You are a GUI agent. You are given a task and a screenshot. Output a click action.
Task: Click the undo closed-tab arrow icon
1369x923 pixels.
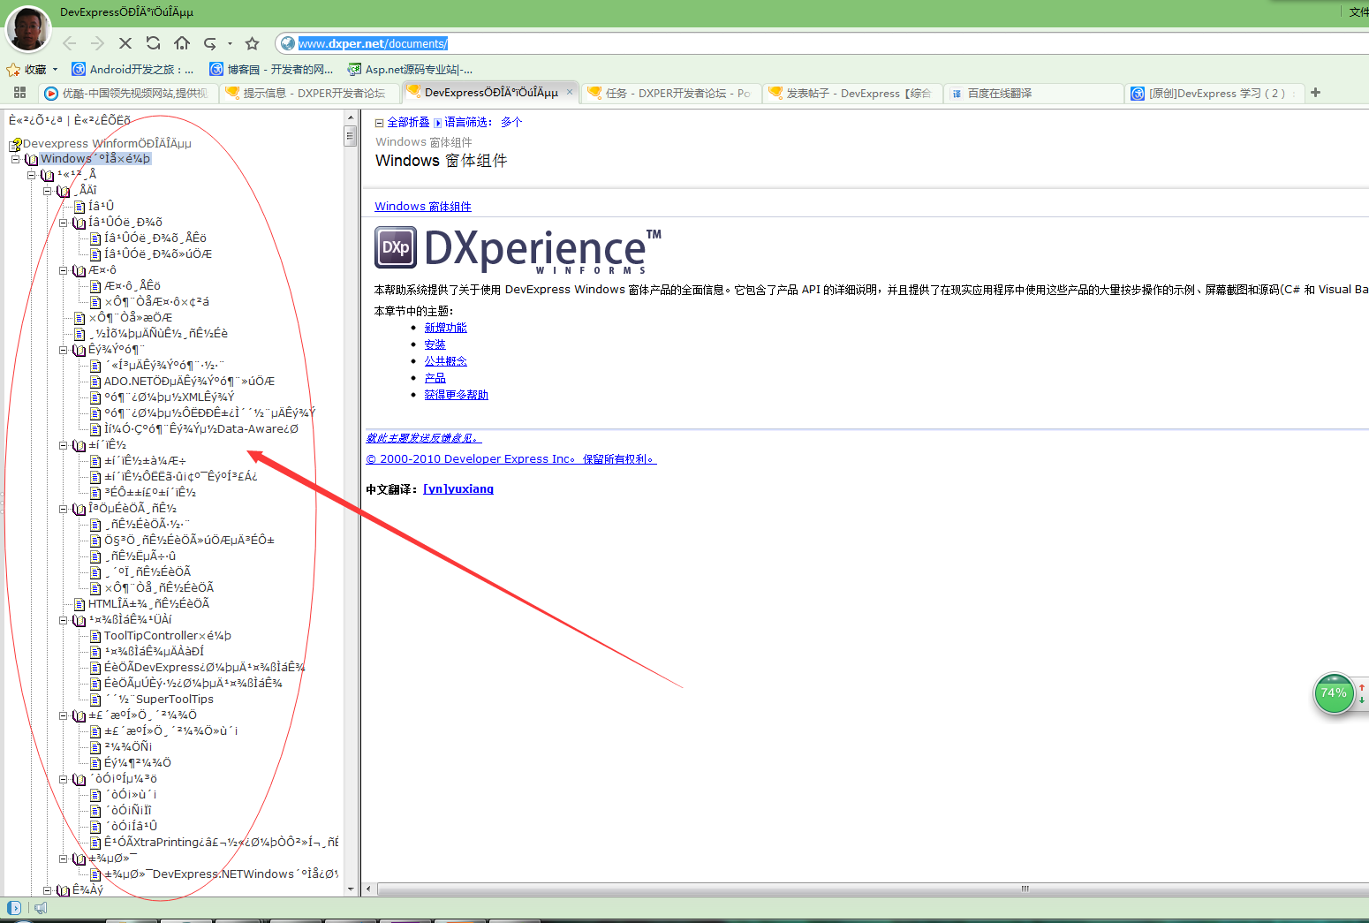click(x=210, y=43)
